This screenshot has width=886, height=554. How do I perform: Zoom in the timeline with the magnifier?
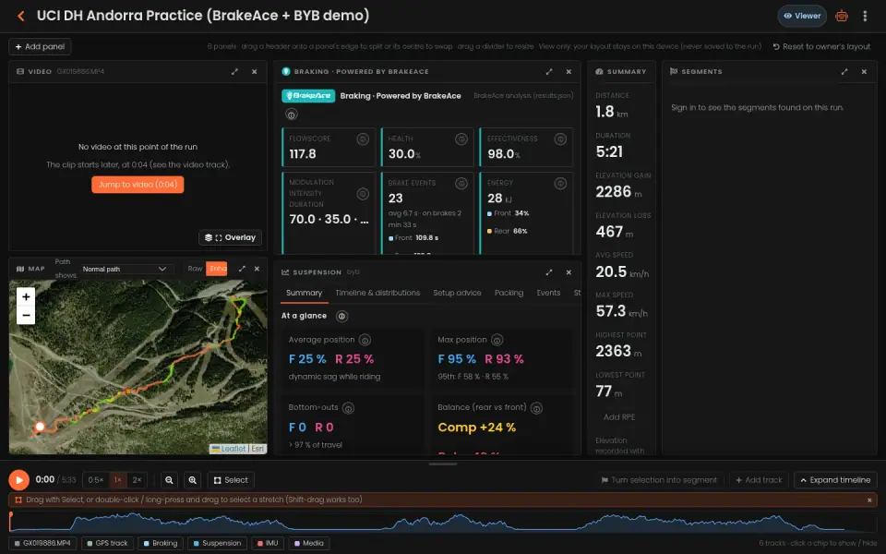point(193,480)
